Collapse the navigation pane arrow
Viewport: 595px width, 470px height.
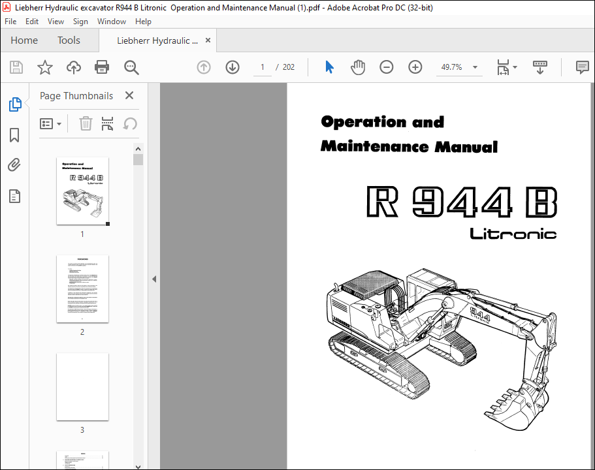click(154, 279)
